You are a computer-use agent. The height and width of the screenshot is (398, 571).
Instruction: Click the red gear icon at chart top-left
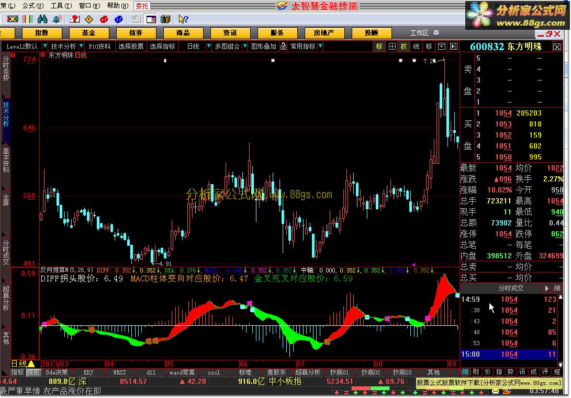pyautogui.click(x=13, y=55)
